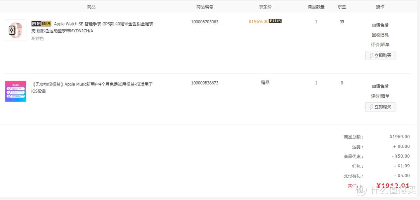Click the 商品优惠 label

click(354, 156)
